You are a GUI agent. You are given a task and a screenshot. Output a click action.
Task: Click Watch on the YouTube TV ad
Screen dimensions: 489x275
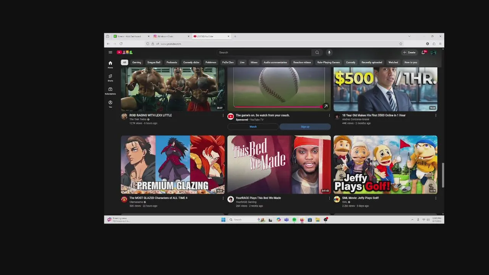tap(253, 127)
